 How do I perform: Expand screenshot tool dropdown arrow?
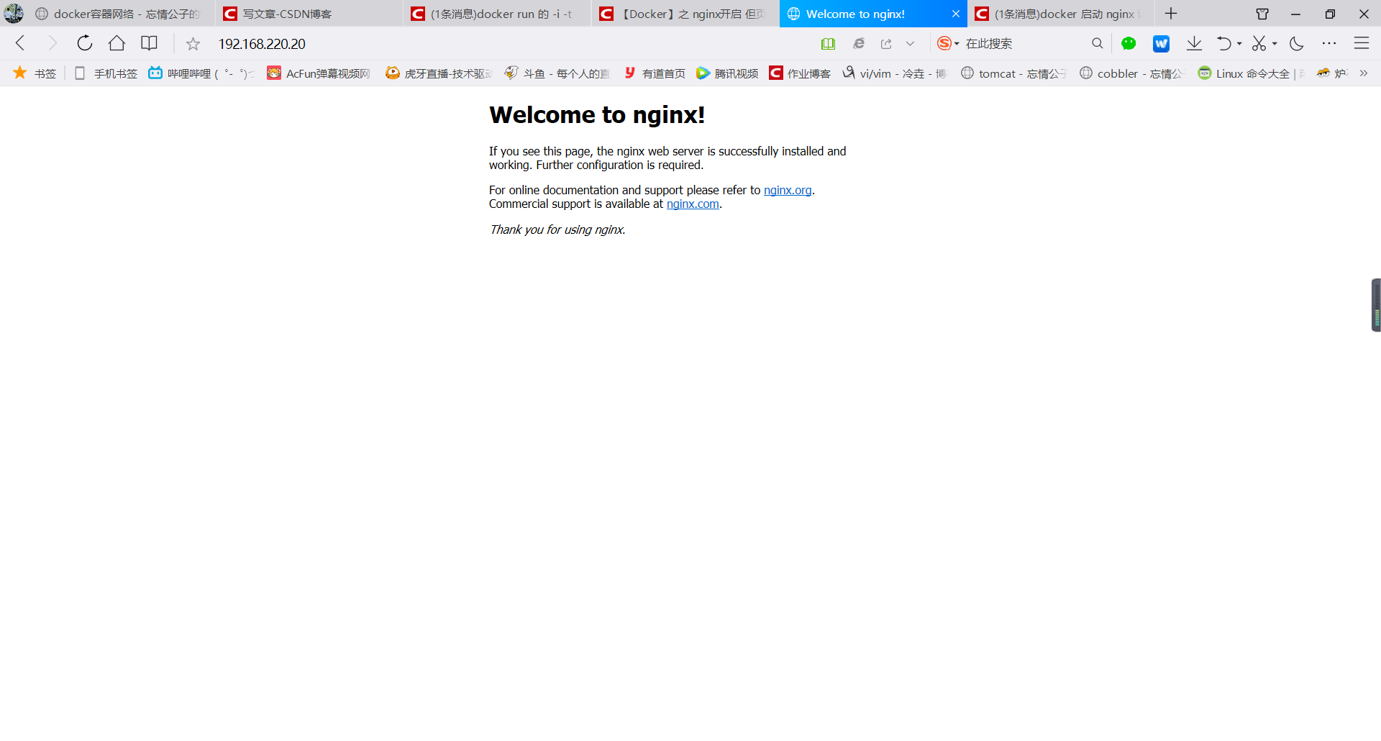pyautogui.click(x=1275, y=44)
